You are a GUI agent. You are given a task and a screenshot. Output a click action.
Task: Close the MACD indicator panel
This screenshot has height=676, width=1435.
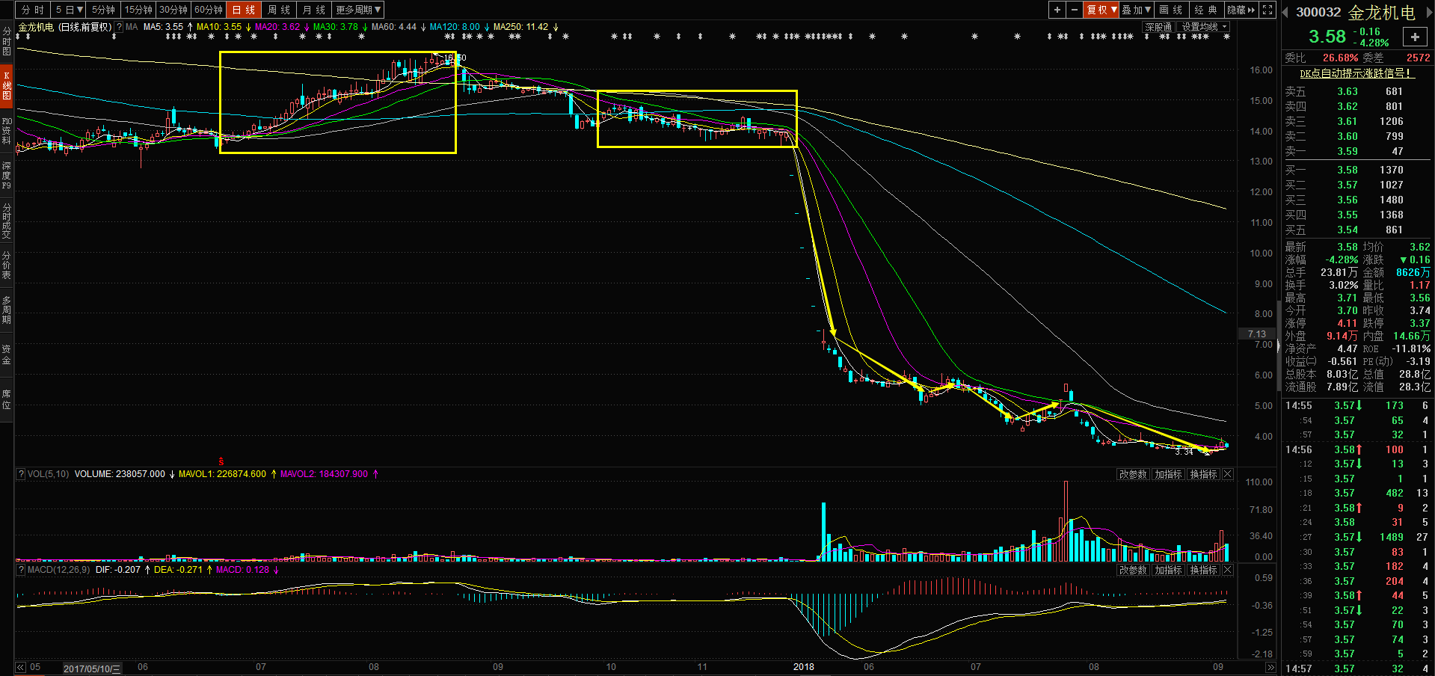1227,570
